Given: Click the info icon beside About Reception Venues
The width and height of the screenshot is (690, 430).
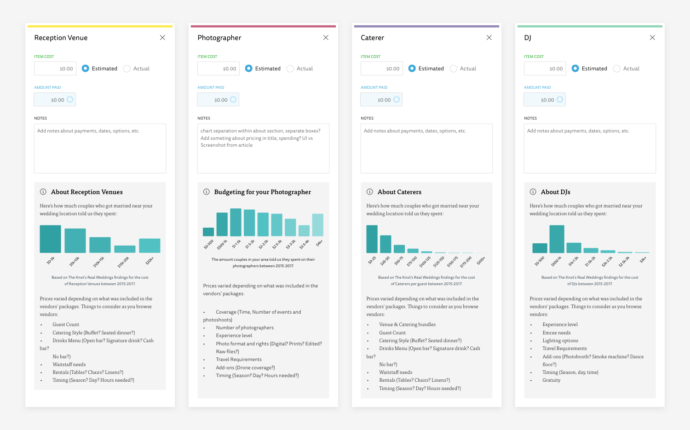Looking at the screenshot, I should point(43,192).
